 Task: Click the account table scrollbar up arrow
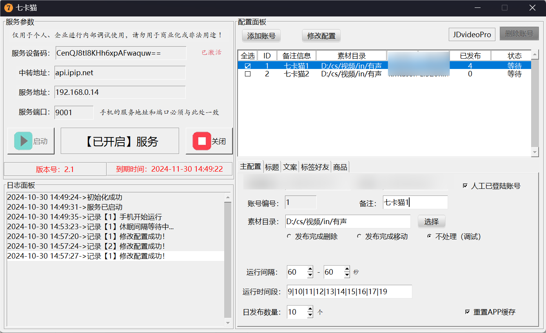click(x=535, y=55)
